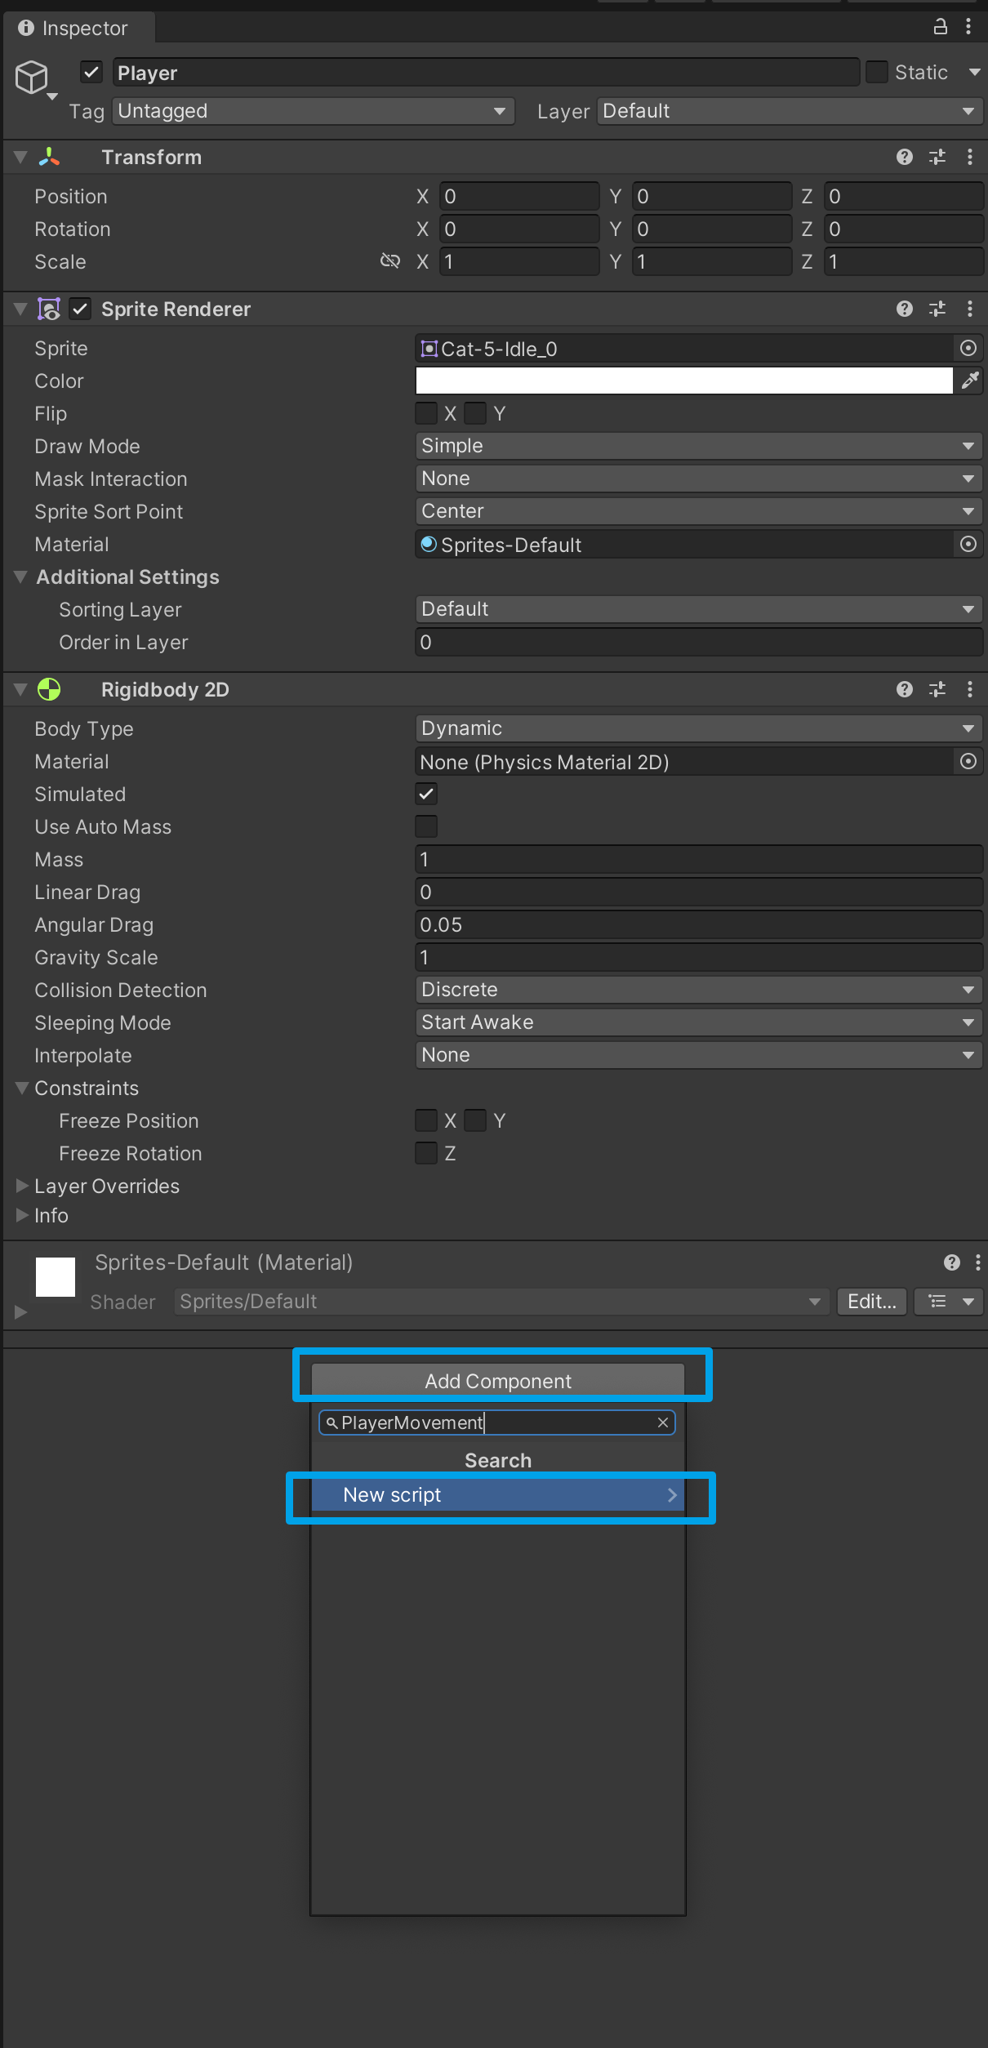This screenshot has width=988, height=2048.
Task: Open the Sprite Renderer color swatch
Action: pos(683,381)
